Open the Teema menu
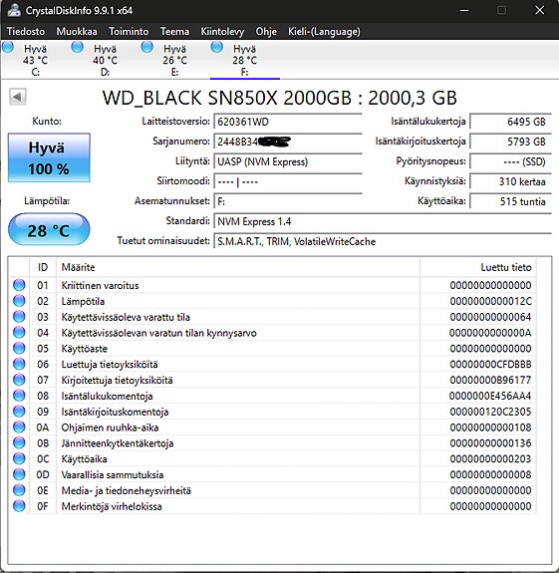Viewport: 559px width, 573px height. 174,32
